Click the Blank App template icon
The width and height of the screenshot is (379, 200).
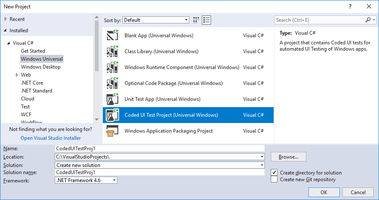tap(112, 35)
